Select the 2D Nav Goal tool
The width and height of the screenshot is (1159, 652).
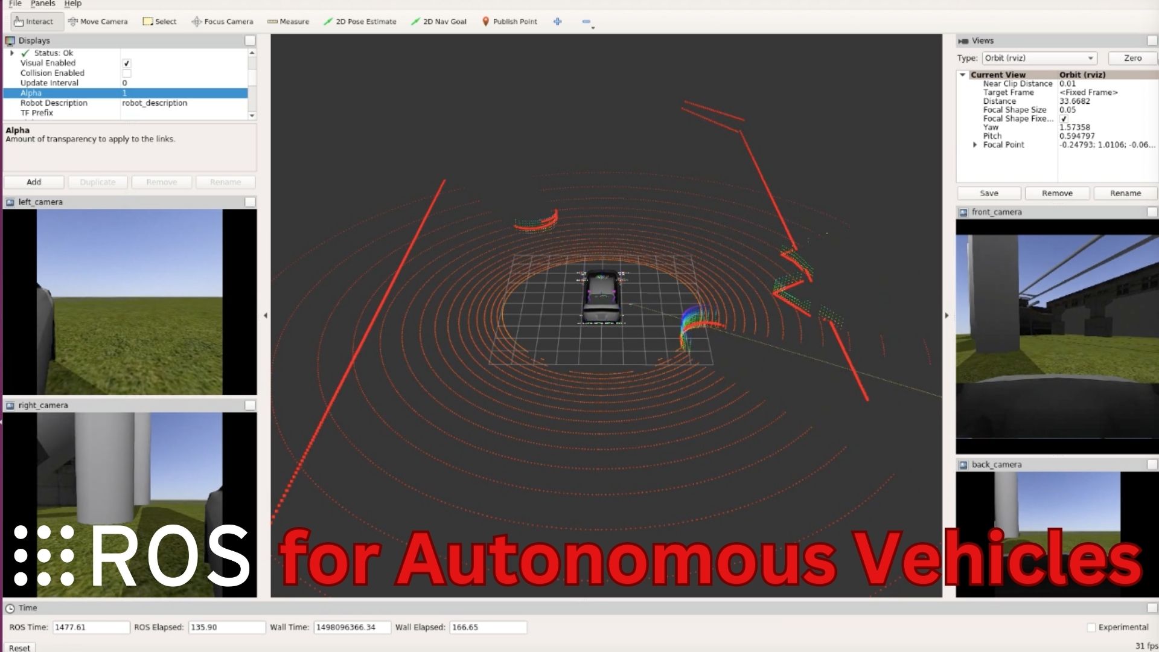coord(439,22)
